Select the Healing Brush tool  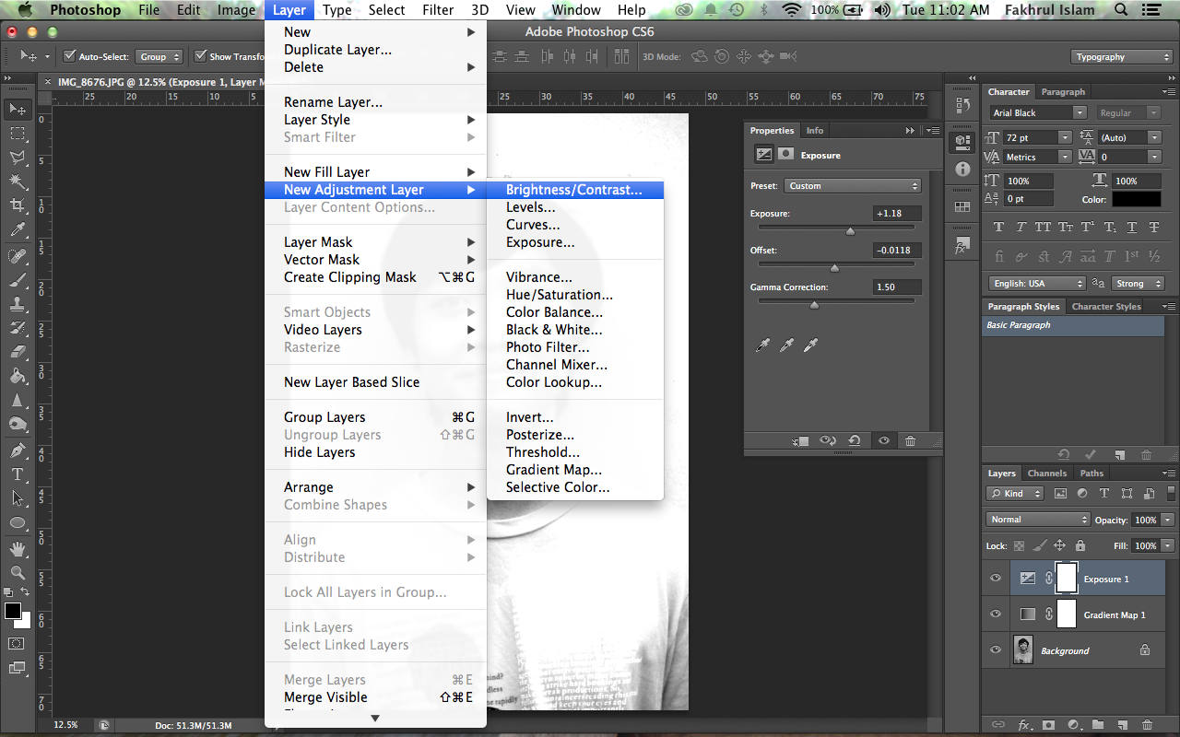click(x=18, y=255)
